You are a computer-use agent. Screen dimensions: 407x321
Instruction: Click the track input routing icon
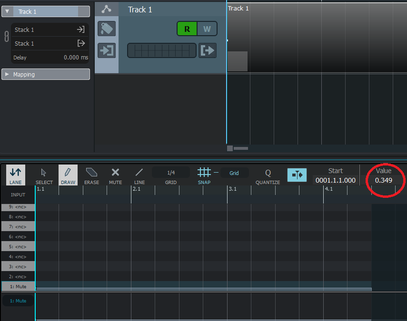pyautogui.click(x=107, y=50)
